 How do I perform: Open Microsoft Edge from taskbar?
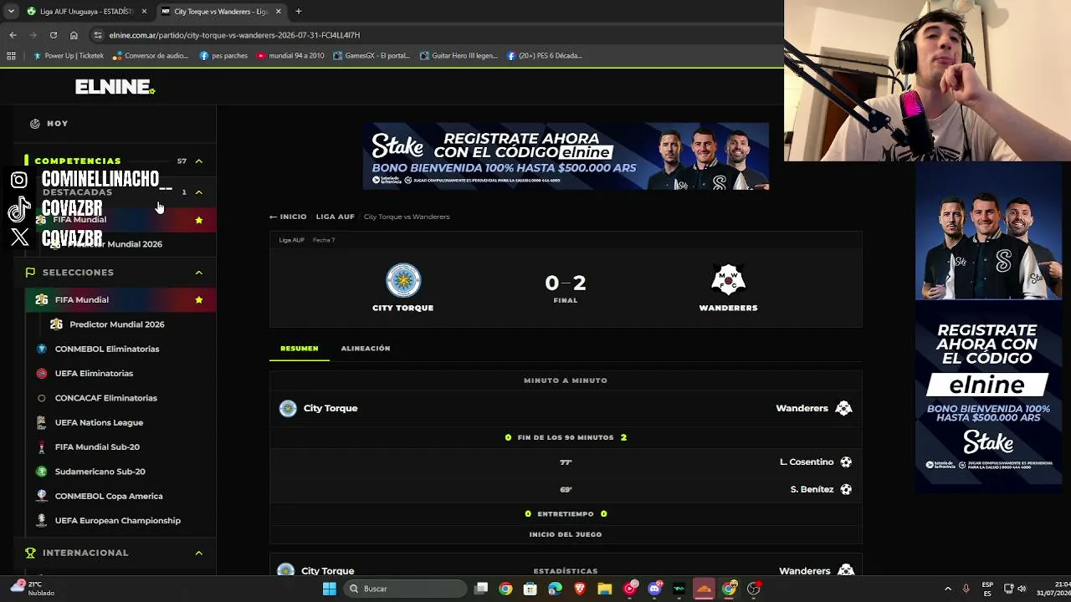tap(555, 589)
